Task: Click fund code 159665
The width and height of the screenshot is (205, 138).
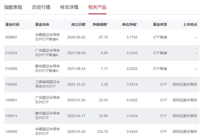Action: click(x=11, y=84)
